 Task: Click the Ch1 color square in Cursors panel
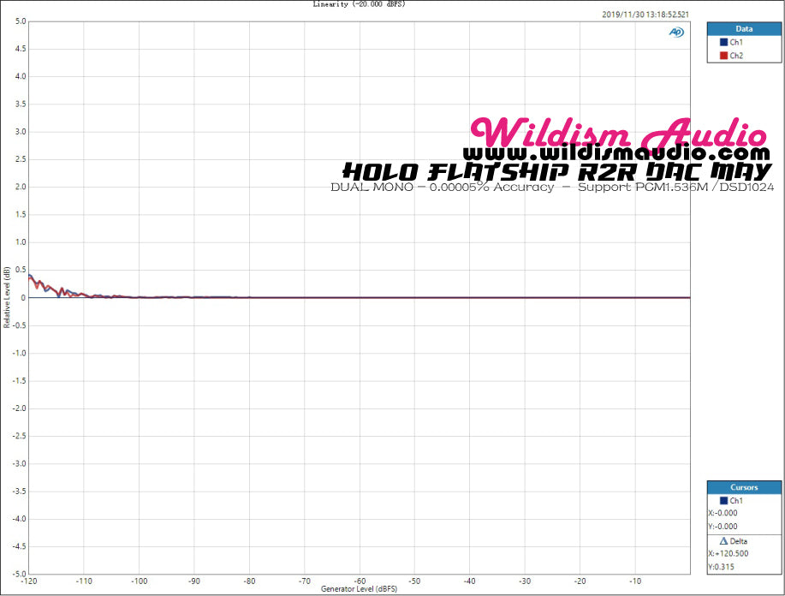pyautogui.click(x=724, y=500)
